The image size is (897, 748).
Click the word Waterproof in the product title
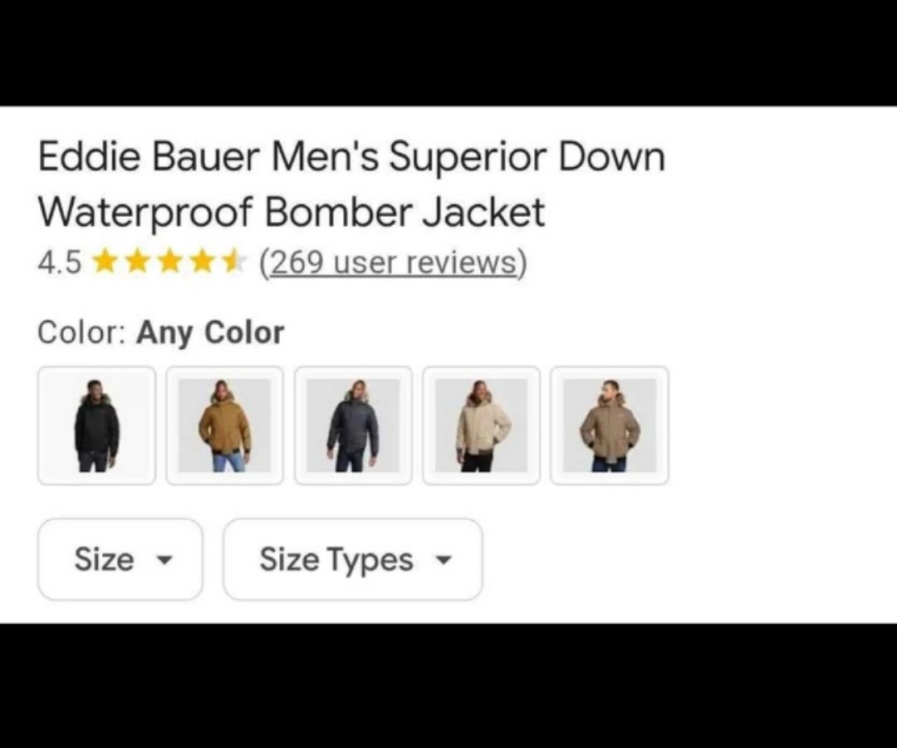pyautogui.click(x=145, y=212)
